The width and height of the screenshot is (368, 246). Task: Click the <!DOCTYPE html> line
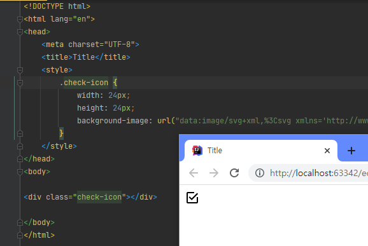click(x=57, y=6)
